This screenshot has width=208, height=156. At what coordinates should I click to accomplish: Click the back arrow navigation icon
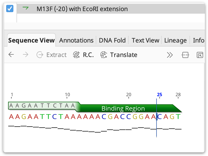tap(11, 55)
